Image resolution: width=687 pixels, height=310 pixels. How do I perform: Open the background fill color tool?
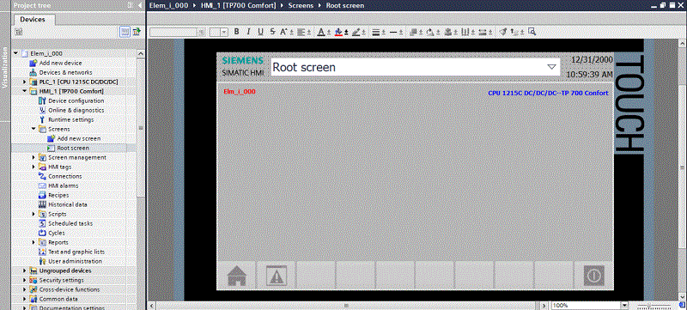point(338,32)
